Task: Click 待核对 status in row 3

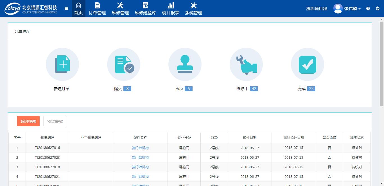Action: (x=357, y=167)
